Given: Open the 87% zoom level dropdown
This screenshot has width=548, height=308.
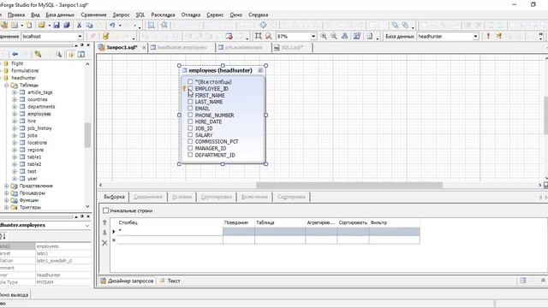Looking at the screenshot, I should [313, 36].
